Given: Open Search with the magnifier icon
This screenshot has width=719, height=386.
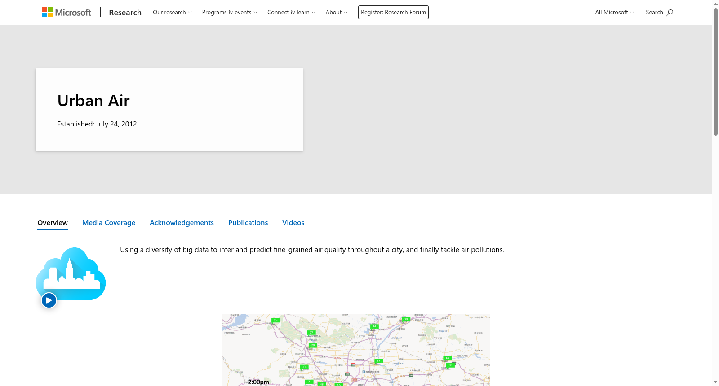Looking at the screenshot, I should [x=659, y=13].
